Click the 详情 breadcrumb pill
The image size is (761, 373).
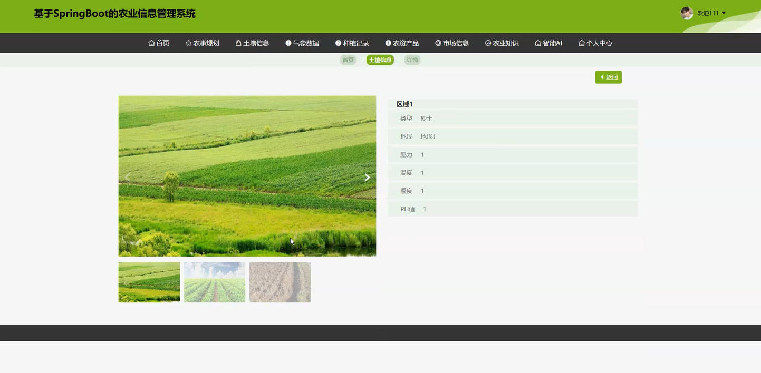pyautogui.click(x=412, y=60)
